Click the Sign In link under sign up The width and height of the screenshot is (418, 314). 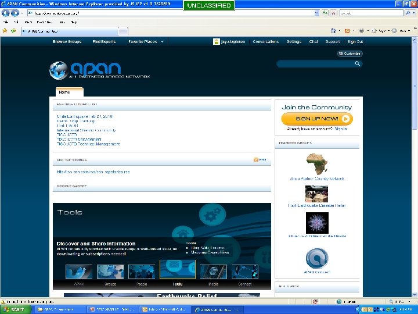click(x=340, y=129)
